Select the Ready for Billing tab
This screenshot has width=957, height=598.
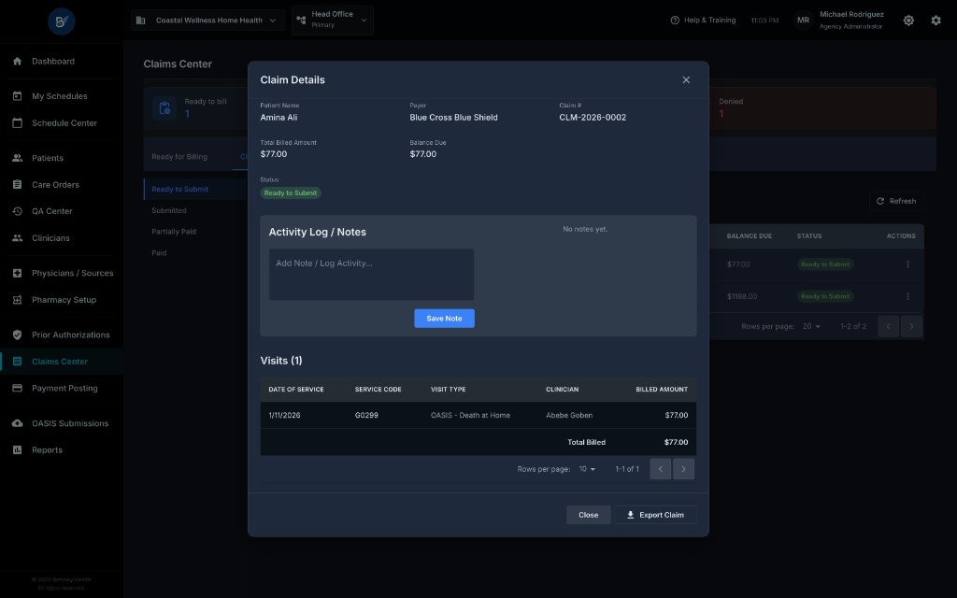pyautogui.click(x=179, y=157)
